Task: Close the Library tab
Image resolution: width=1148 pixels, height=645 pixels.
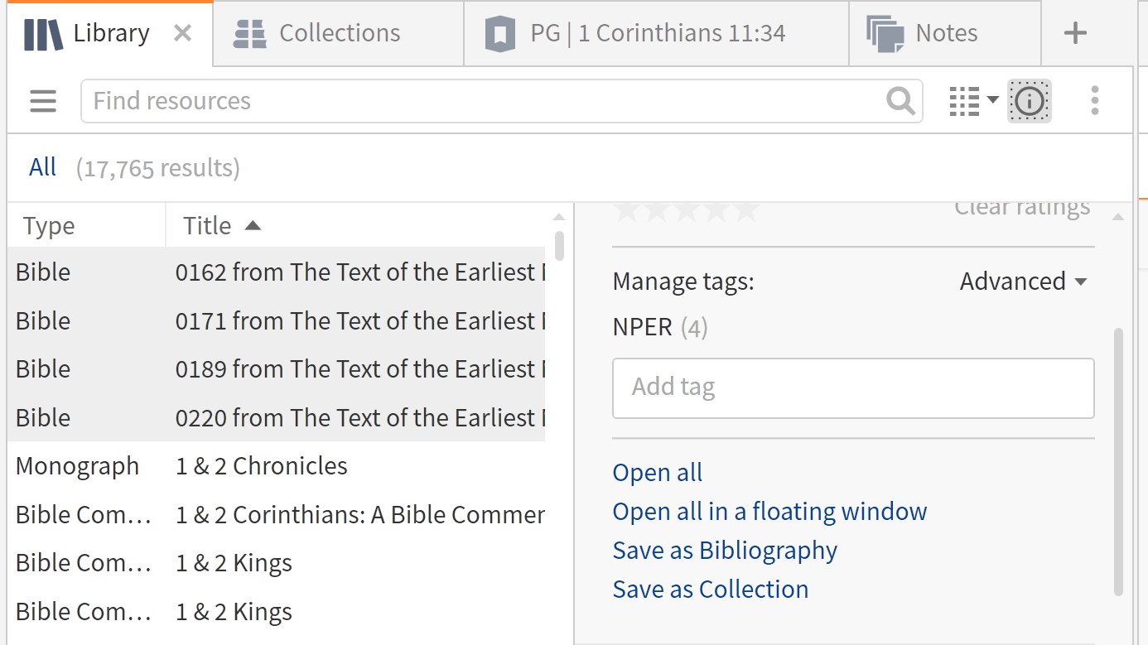Action: (x=183, y=34)
